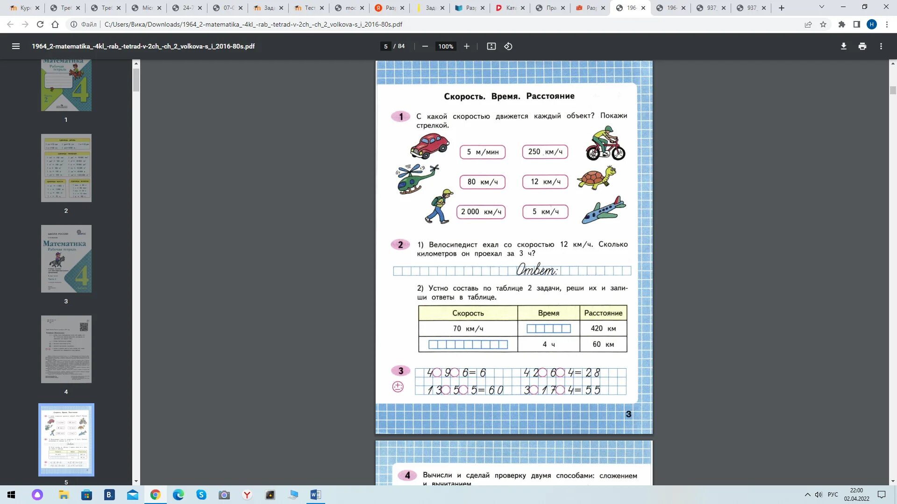
Task: Click the 5 м/мин speed label
Action: pyautogui.click(x=483, y=152)
